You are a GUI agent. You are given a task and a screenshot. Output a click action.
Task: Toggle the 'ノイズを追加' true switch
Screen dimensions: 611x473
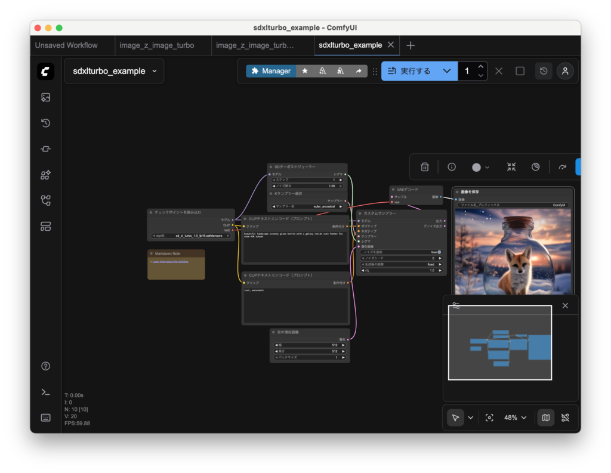[439, 252]
